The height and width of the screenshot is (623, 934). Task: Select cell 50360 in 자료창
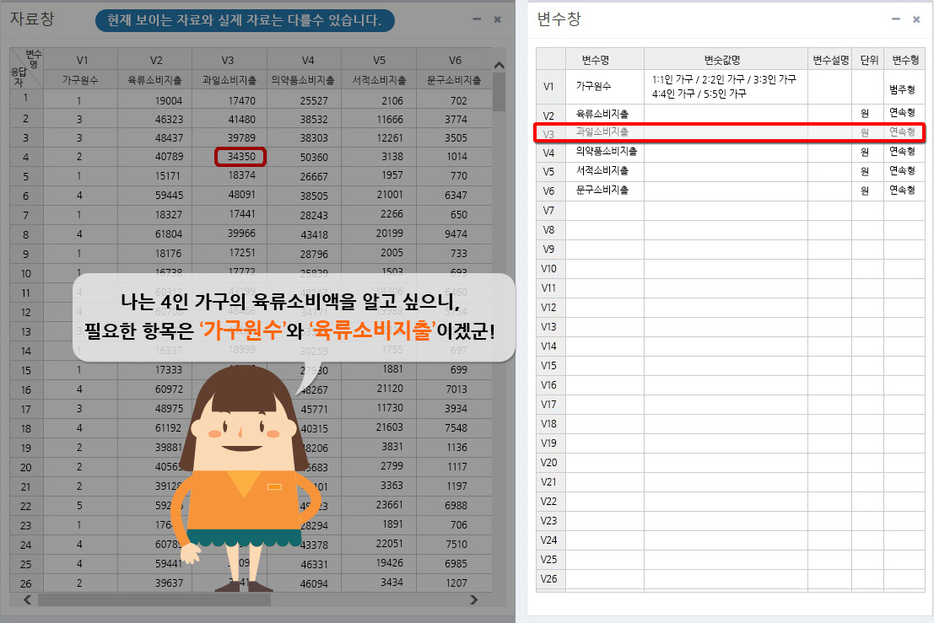point(305,157)
